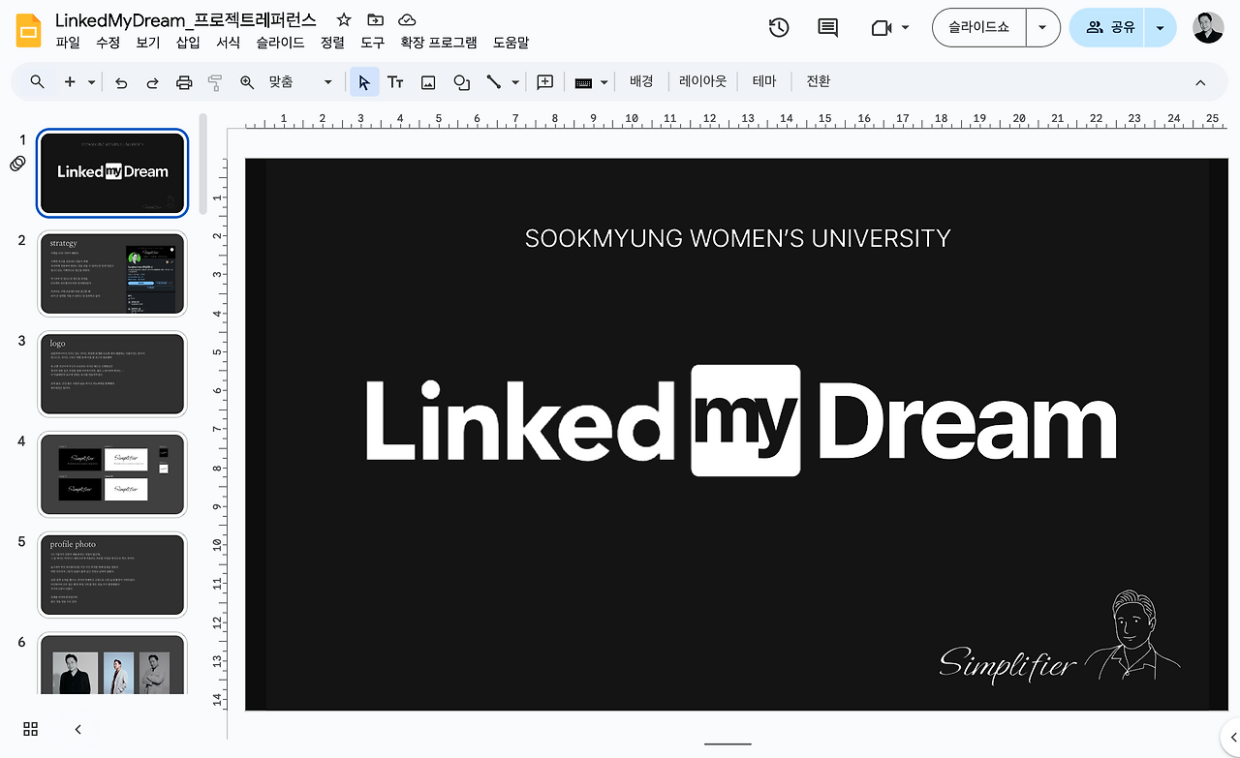Activate the paint format roller
This screenshot has height=758, width=1240.
(x=215, y=82)
